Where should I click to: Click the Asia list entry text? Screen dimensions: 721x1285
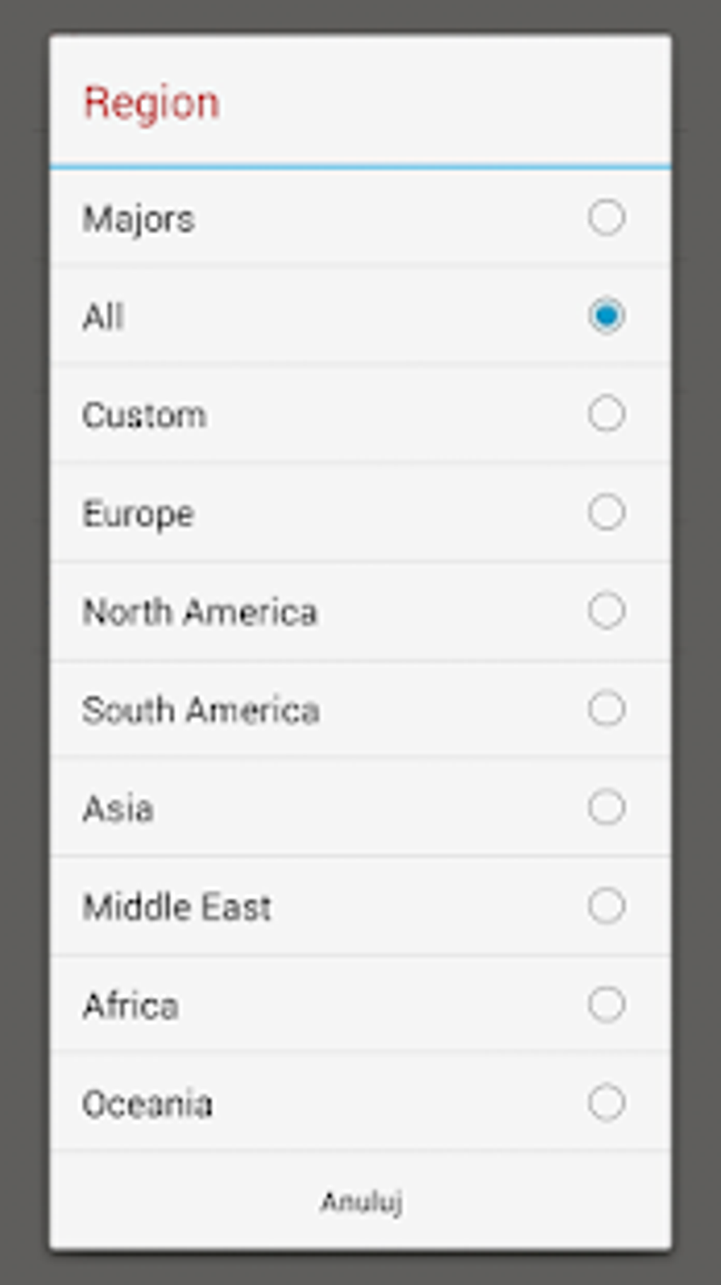click(x=118, y=809)
